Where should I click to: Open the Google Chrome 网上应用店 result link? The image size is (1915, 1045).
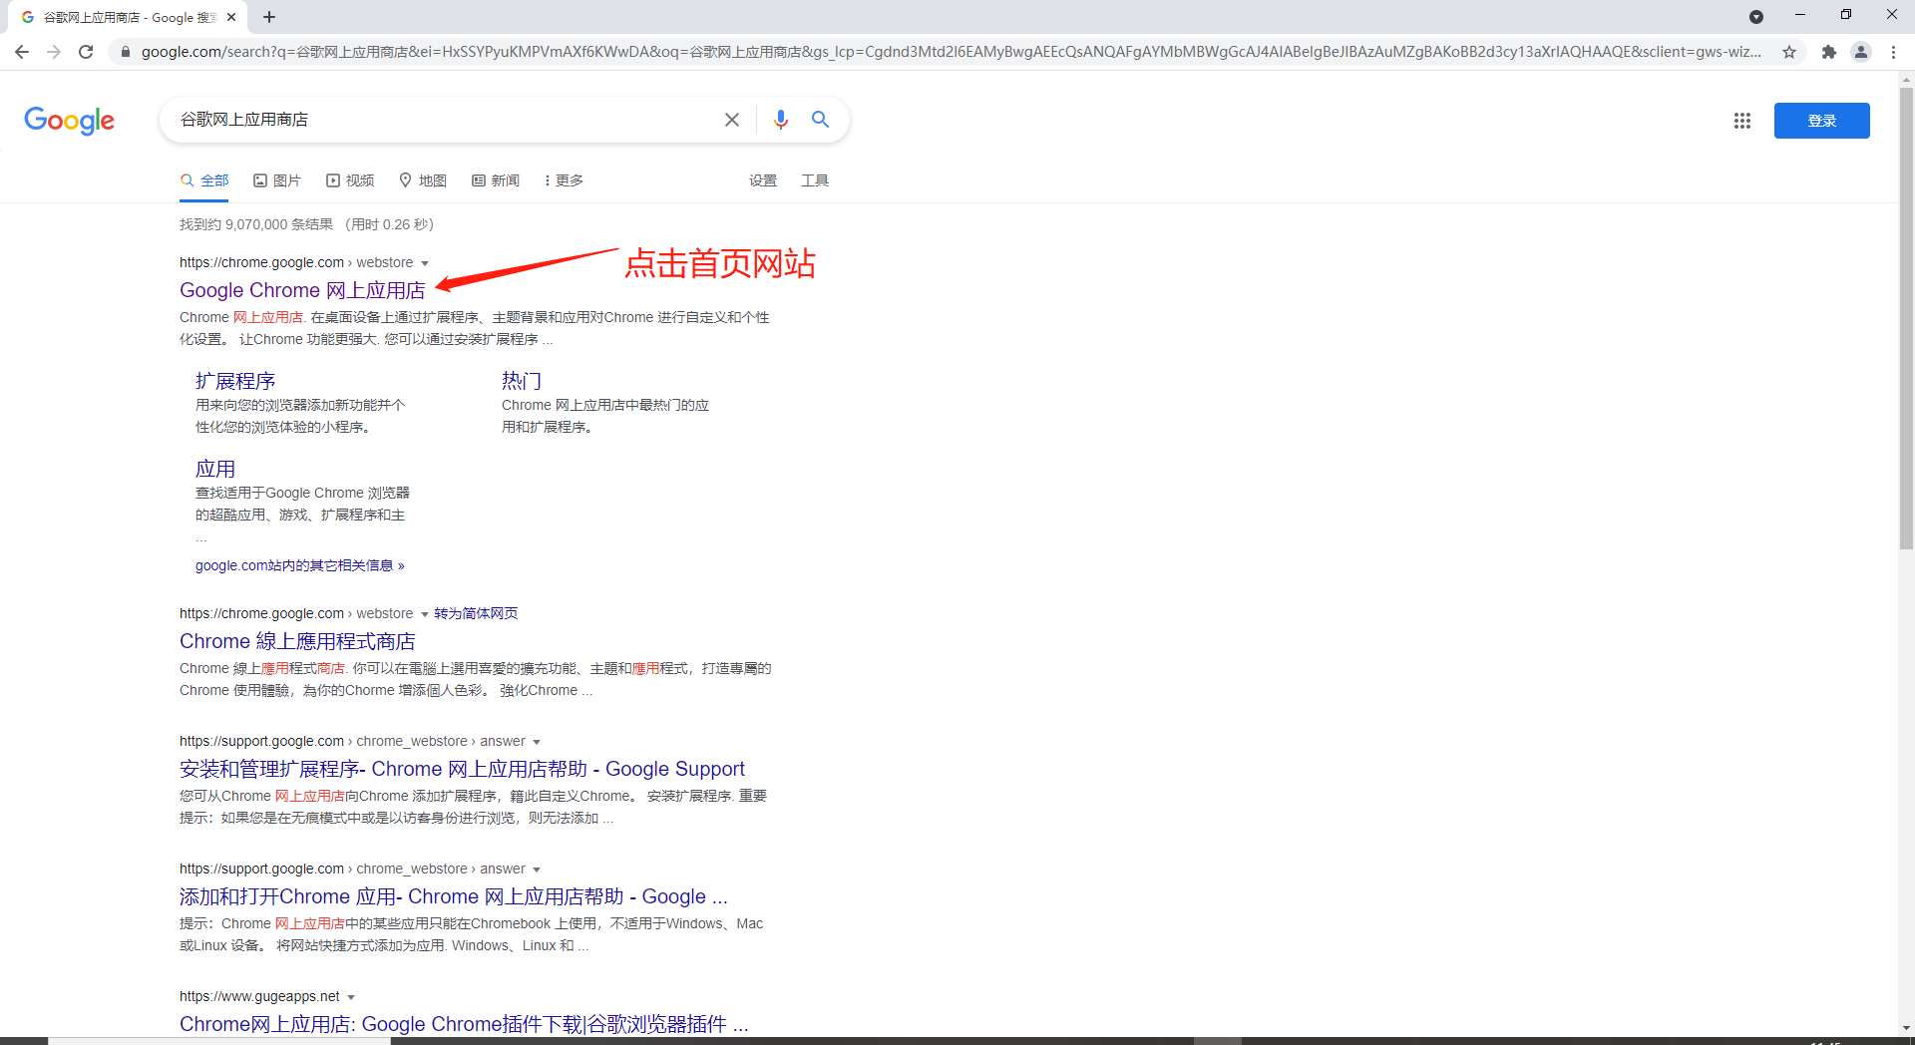pyautogui.click(x=302, y=290)
